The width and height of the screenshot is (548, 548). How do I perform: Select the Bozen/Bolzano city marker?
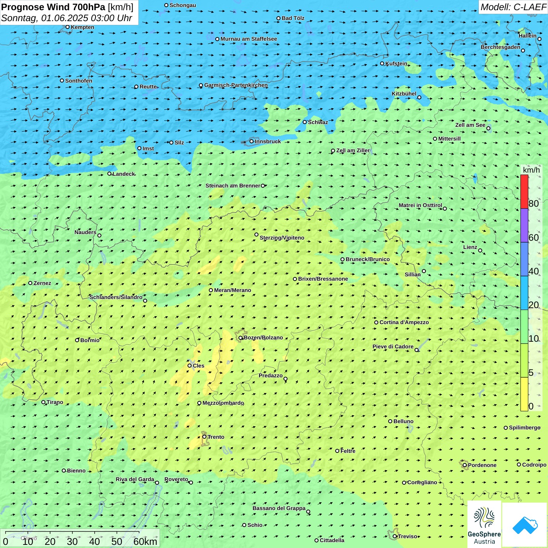[x=241, y=338]
